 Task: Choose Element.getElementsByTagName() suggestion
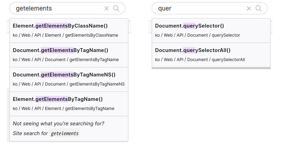[69, 104]
